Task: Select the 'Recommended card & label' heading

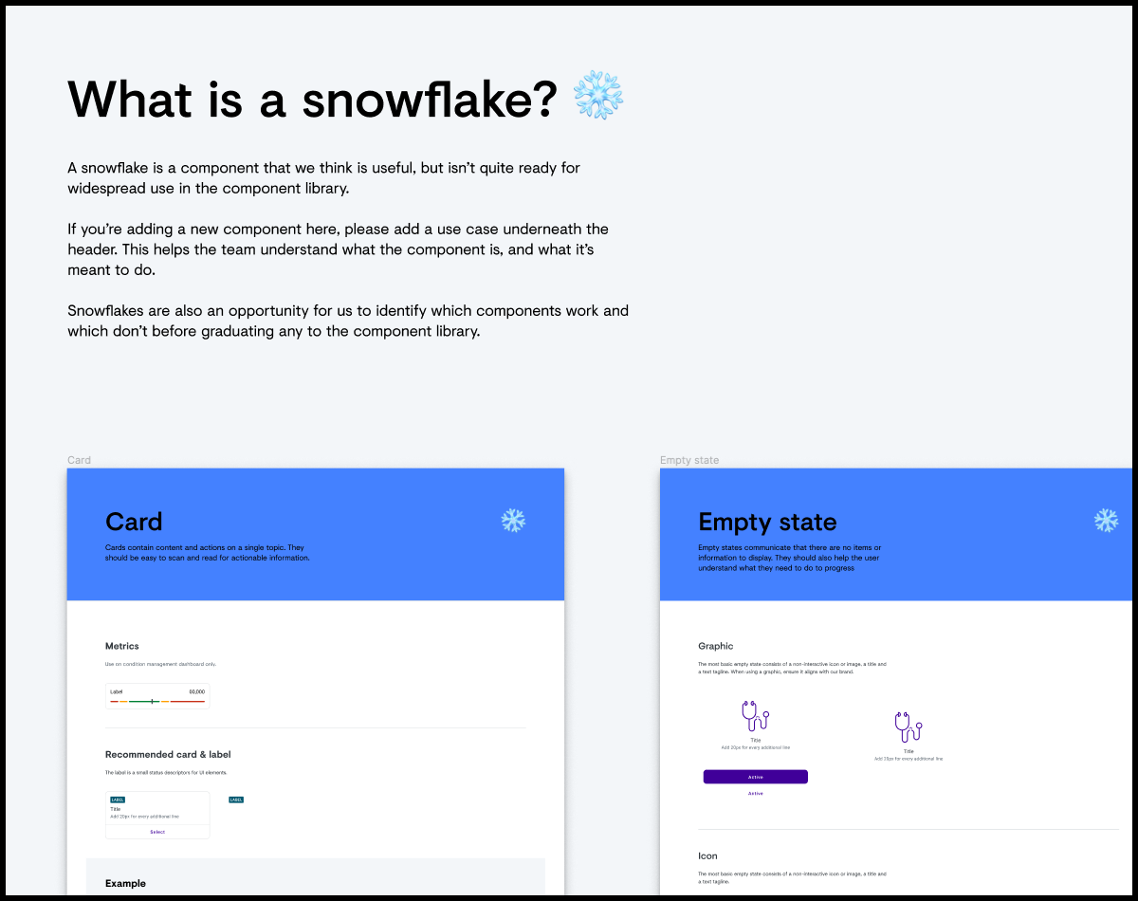Action: 168,755
